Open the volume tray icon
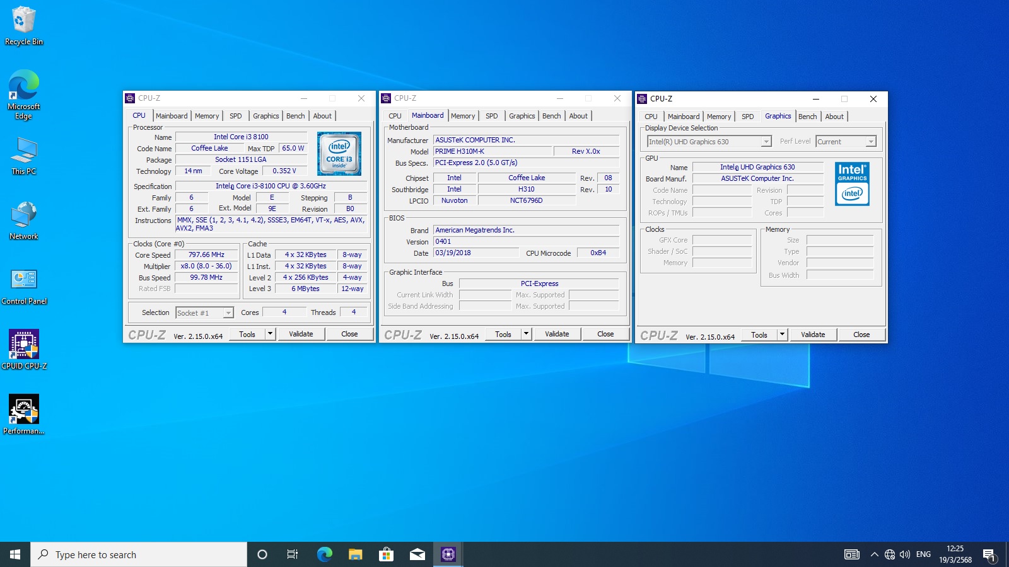 (905, 554)
